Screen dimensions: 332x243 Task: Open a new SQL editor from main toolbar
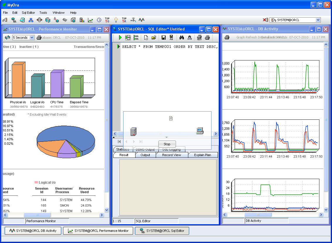[x=14, y=20]
